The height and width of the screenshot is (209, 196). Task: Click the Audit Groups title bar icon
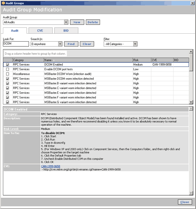click(x=3, y=3)
